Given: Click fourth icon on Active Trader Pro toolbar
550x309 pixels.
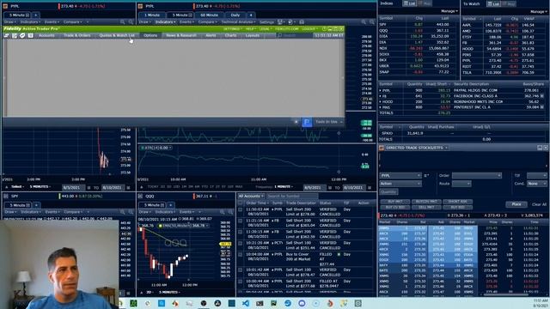Looking at the screenshot, I should click(31, 35).
